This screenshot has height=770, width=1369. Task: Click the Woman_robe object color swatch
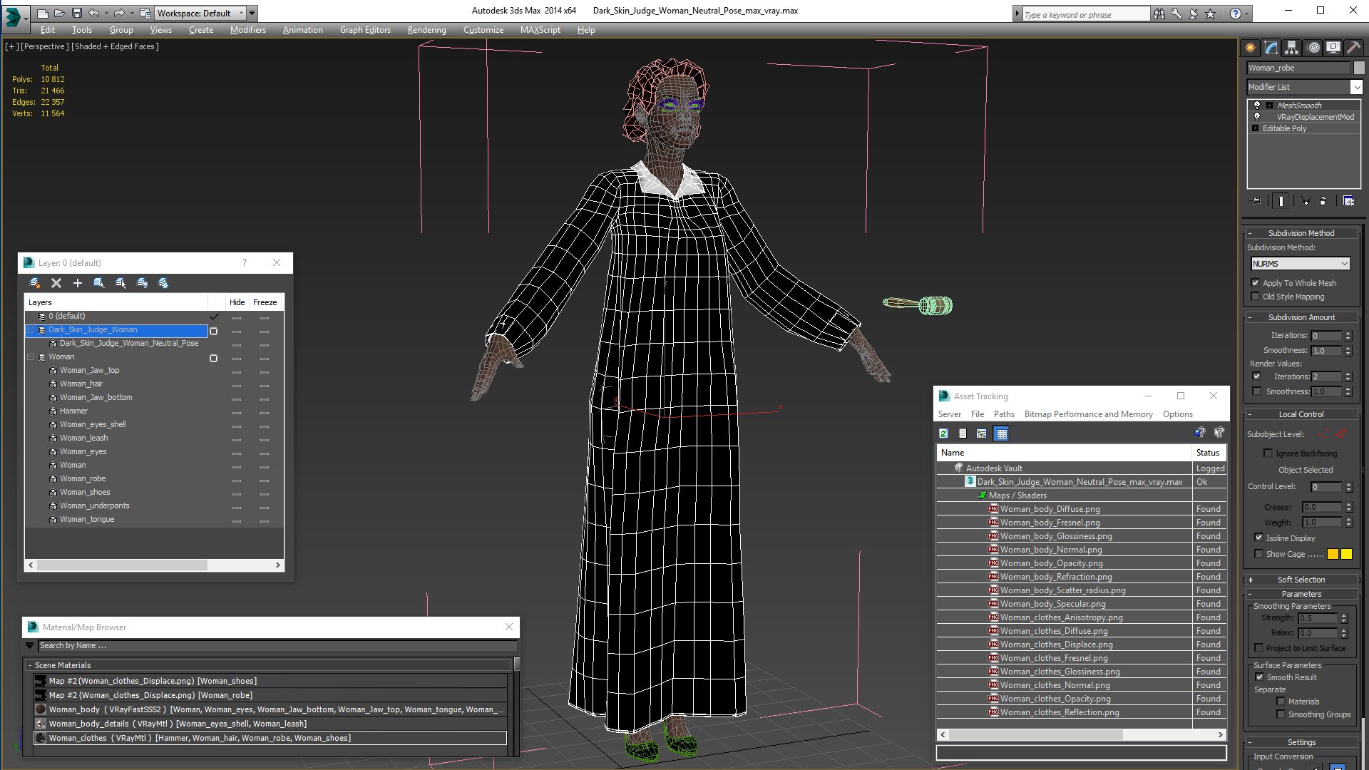click(x=1359, y=68)
